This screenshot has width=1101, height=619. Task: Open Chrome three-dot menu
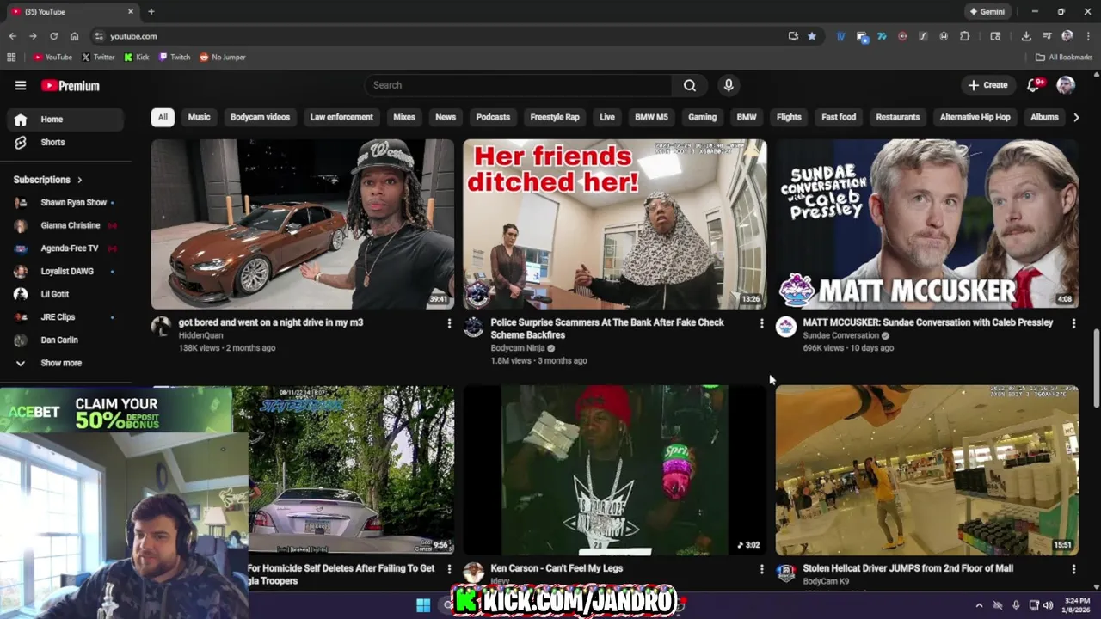1088,36
